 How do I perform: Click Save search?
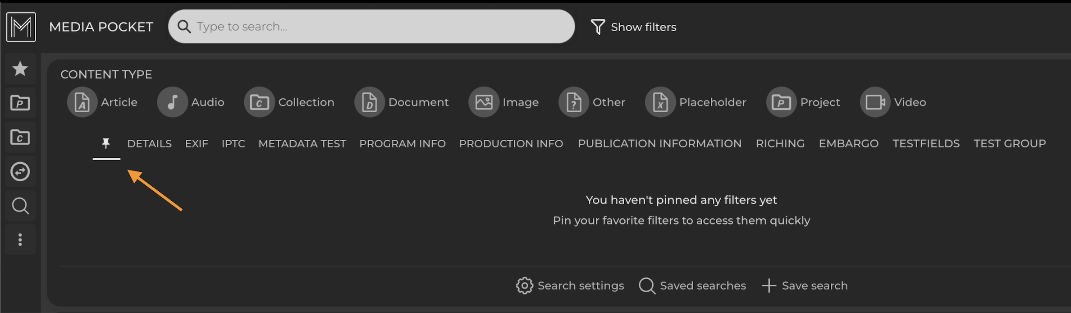point(805,286)
